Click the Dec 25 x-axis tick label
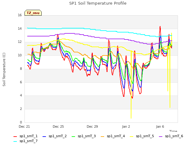Screen dimensions: 196x147 [x=58, y=126]
